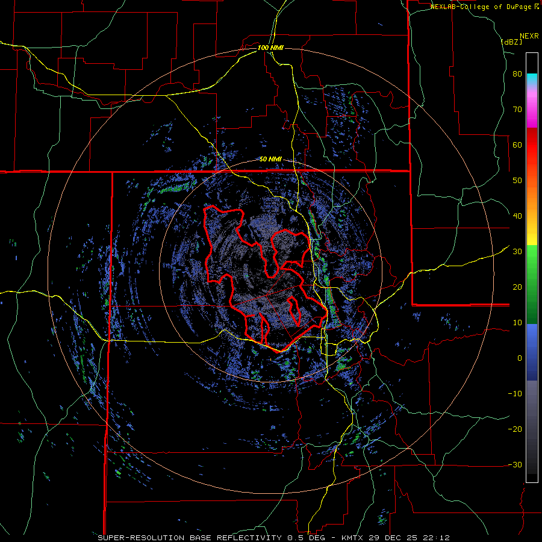Screen dimensions: 542x542
Task: Click the cyan segment of the reflectivity color bar
Action: [x=532, y=79]
